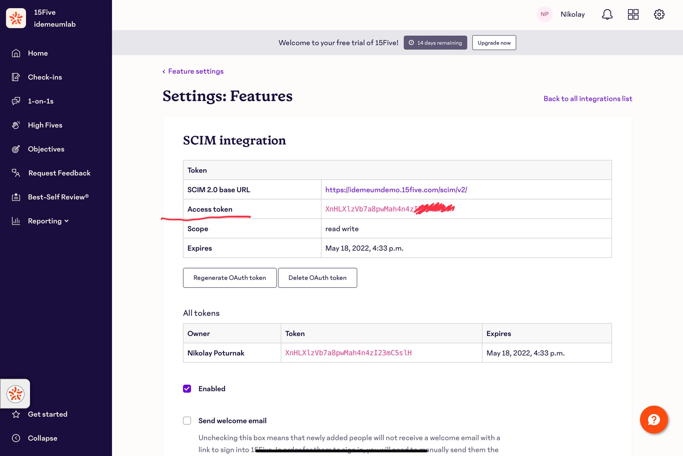The height and width of the screenshot is (456, 683).
Task: Open the apps grid icon
Action: click(x=633, y=14)
